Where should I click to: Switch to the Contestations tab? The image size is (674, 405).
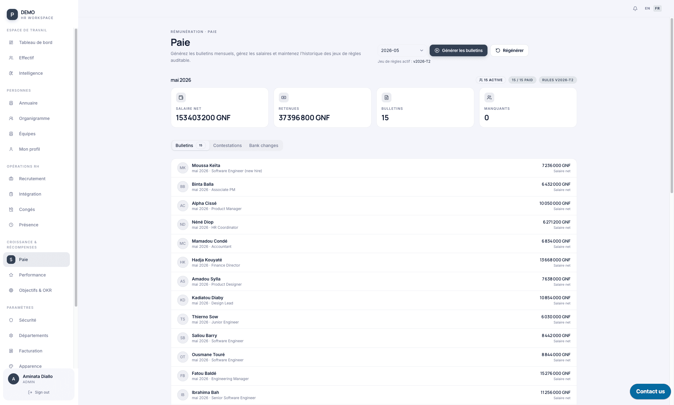227,145
